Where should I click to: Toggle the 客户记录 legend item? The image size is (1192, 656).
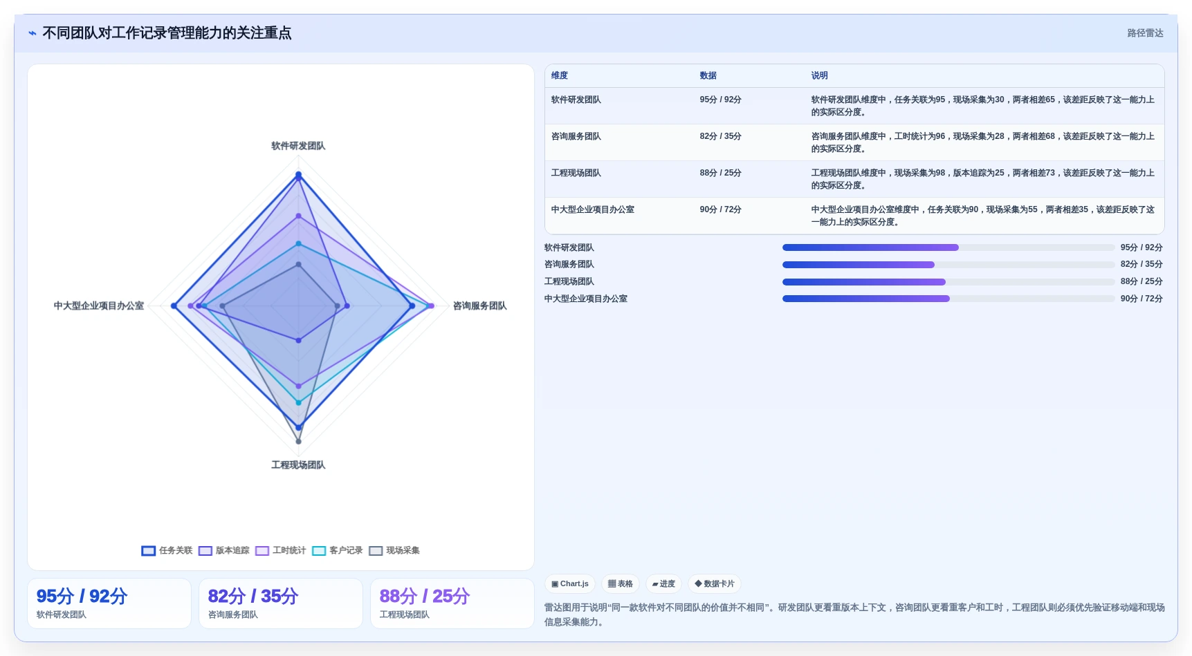[337, 551]
